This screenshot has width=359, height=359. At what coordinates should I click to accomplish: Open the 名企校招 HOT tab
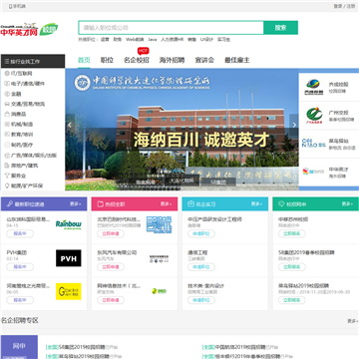coord(137,60)
